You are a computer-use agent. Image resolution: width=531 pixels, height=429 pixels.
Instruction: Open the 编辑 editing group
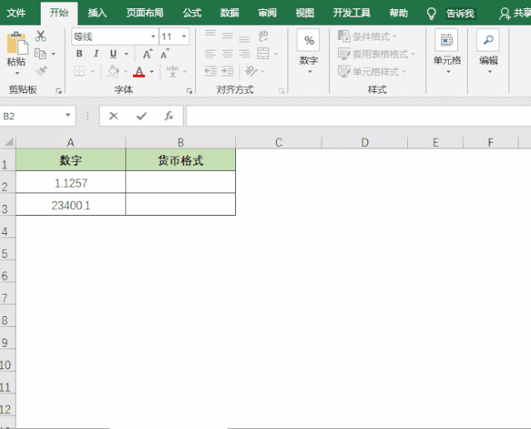pyautogui.click(x=488, y=51)
